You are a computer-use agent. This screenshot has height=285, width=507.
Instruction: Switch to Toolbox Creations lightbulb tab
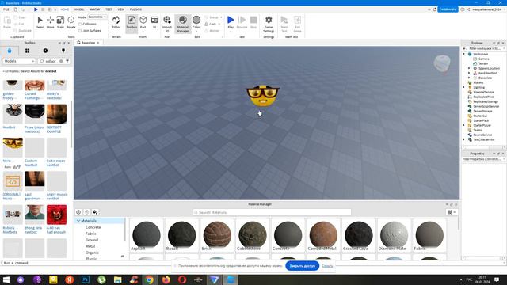(63, 51)
